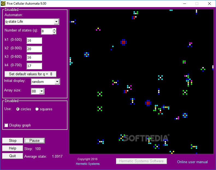This screenshot has width=216, height=170.
Task: Click the Automaton: label
Action: (14, 15)
